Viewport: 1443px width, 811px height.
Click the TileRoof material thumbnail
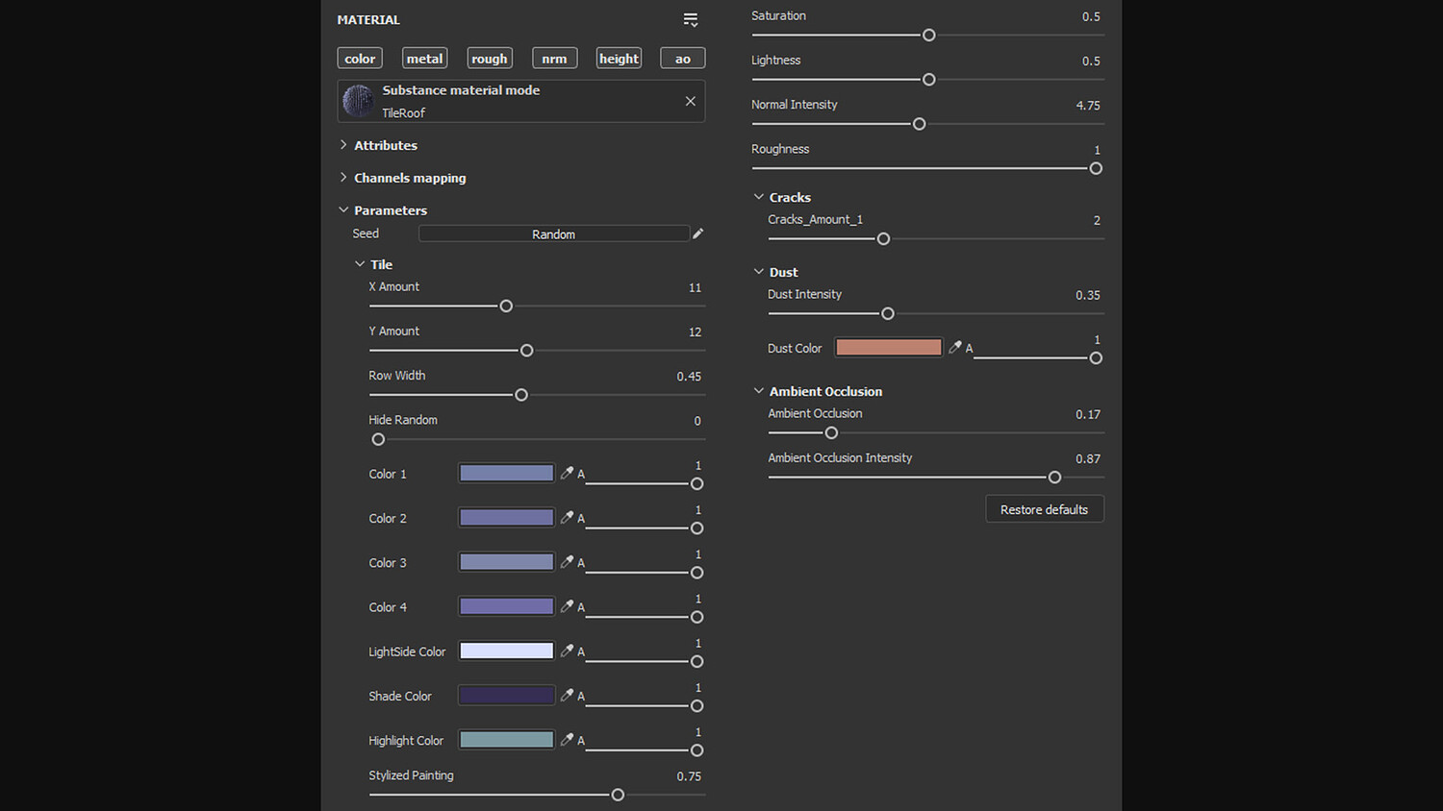click(358, 101)
